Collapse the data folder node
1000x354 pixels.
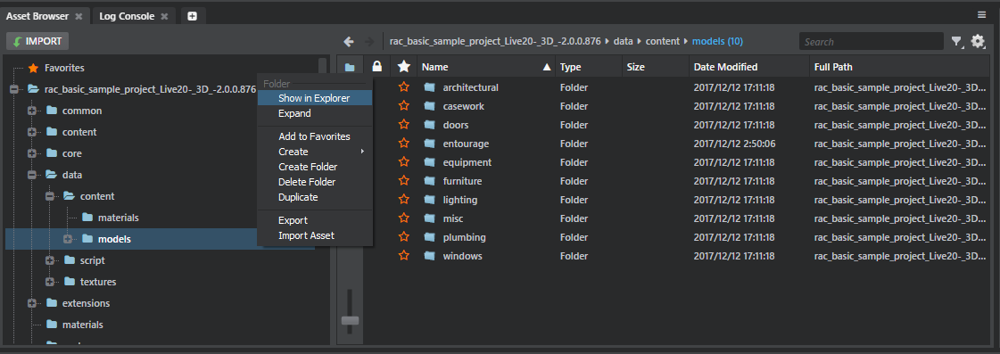coord(31,175)
